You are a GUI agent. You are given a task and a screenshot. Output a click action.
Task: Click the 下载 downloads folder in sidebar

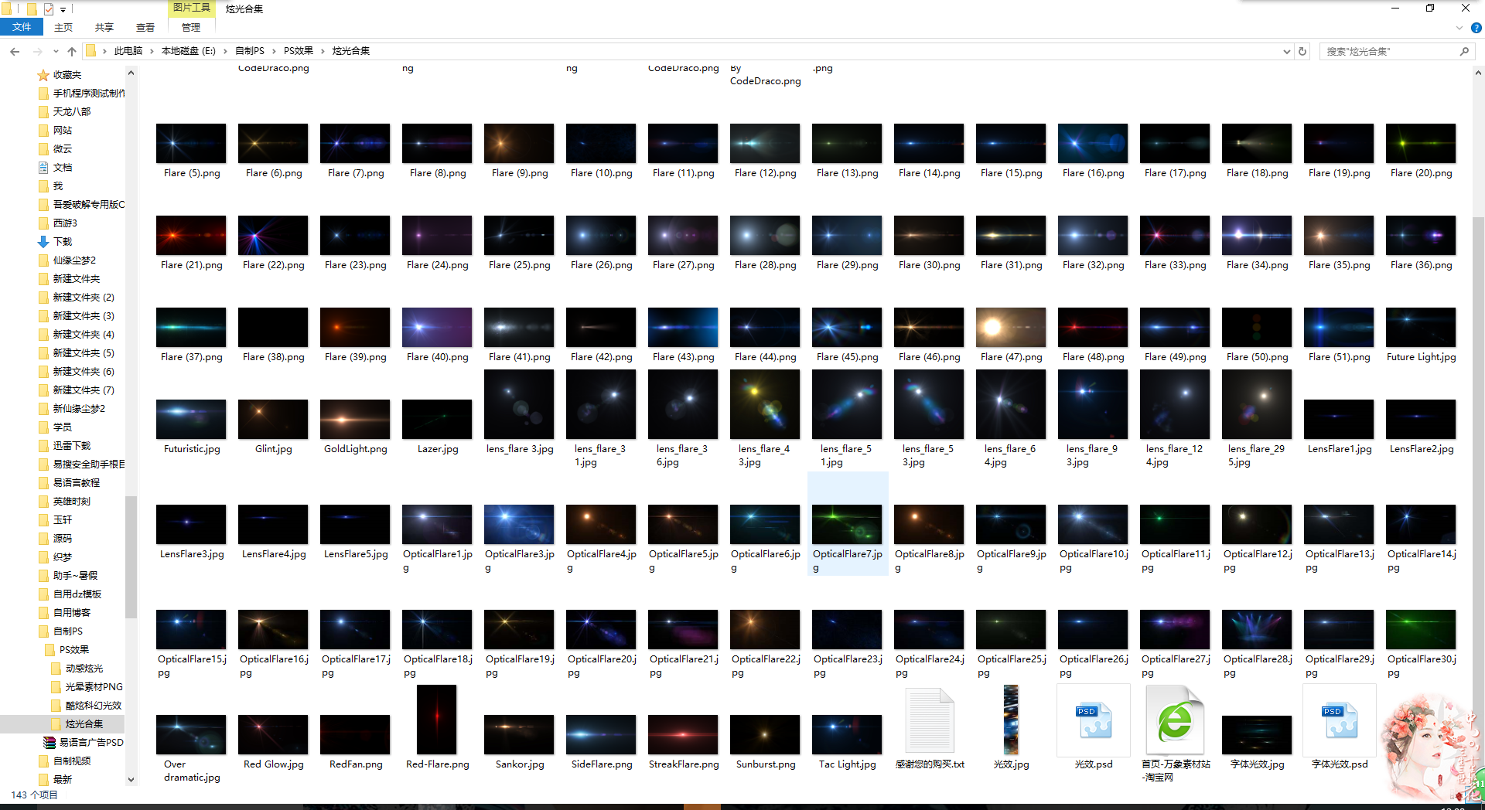tap(63, 242)
